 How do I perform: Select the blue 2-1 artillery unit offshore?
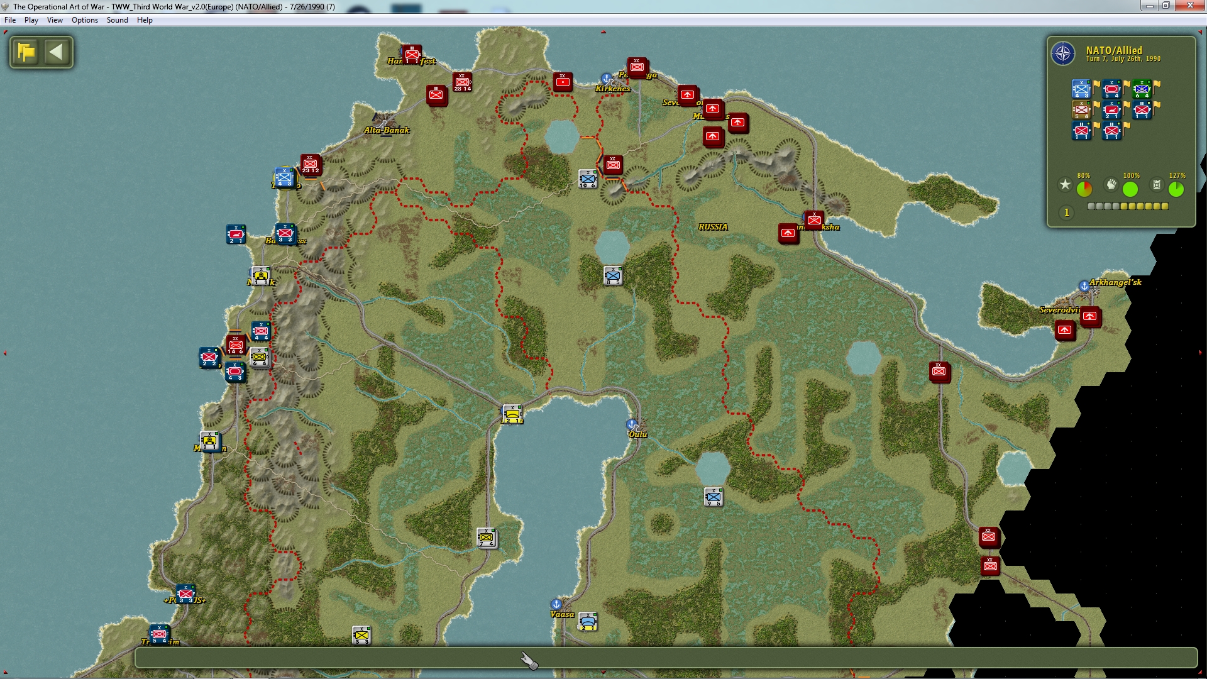tap(236, 235)
